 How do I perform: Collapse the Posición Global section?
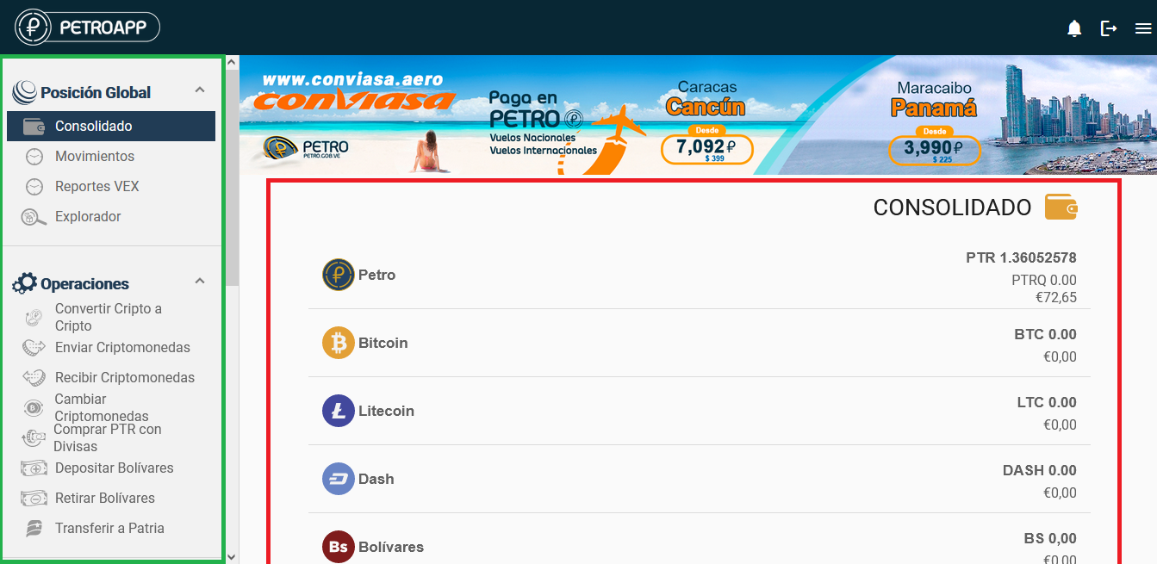200,90
